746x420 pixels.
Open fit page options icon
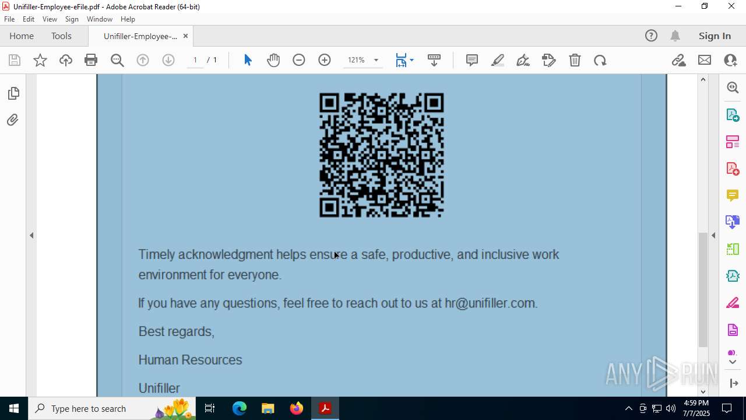click(404, 60)
